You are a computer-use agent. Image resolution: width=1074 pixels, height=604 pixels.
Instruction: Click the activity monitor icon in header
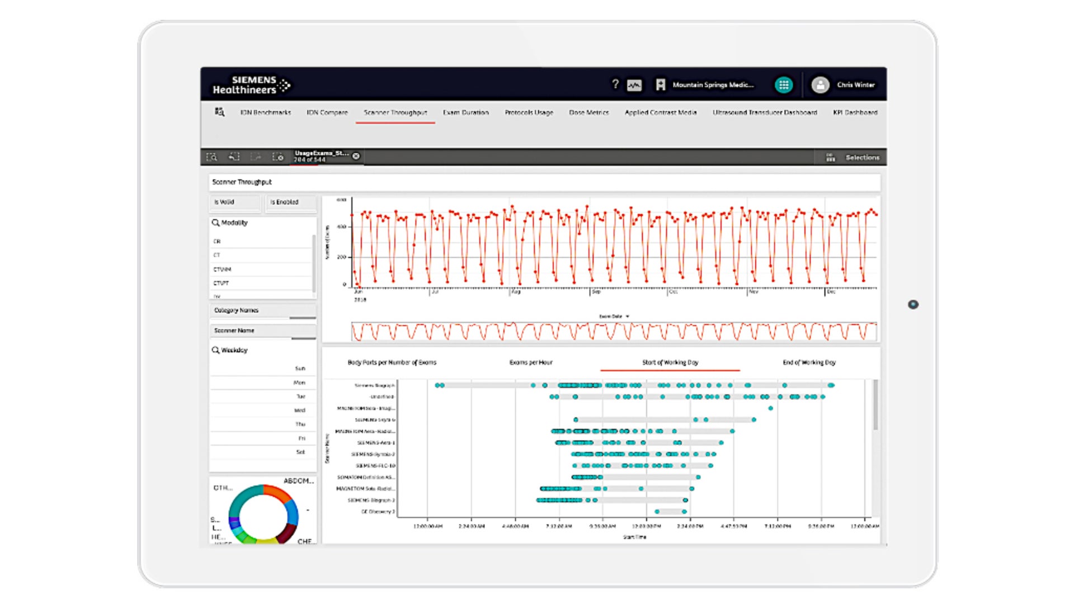634,85
